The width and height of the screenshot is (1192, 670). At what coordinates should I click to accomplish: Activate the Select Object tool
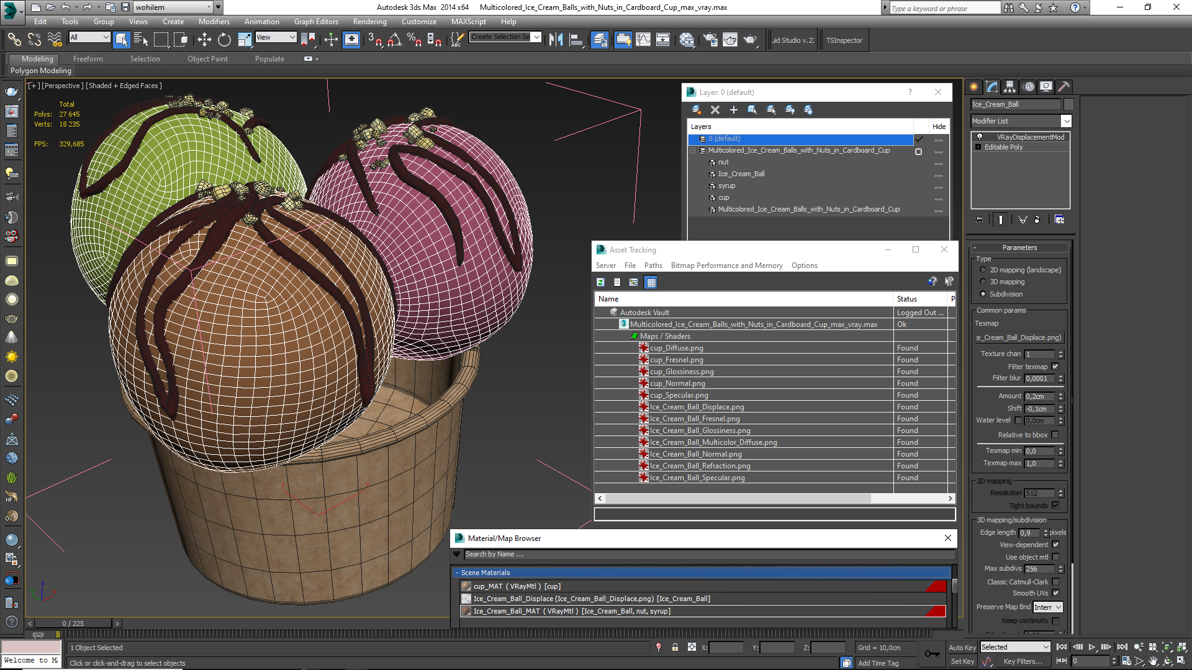[122, 40]
